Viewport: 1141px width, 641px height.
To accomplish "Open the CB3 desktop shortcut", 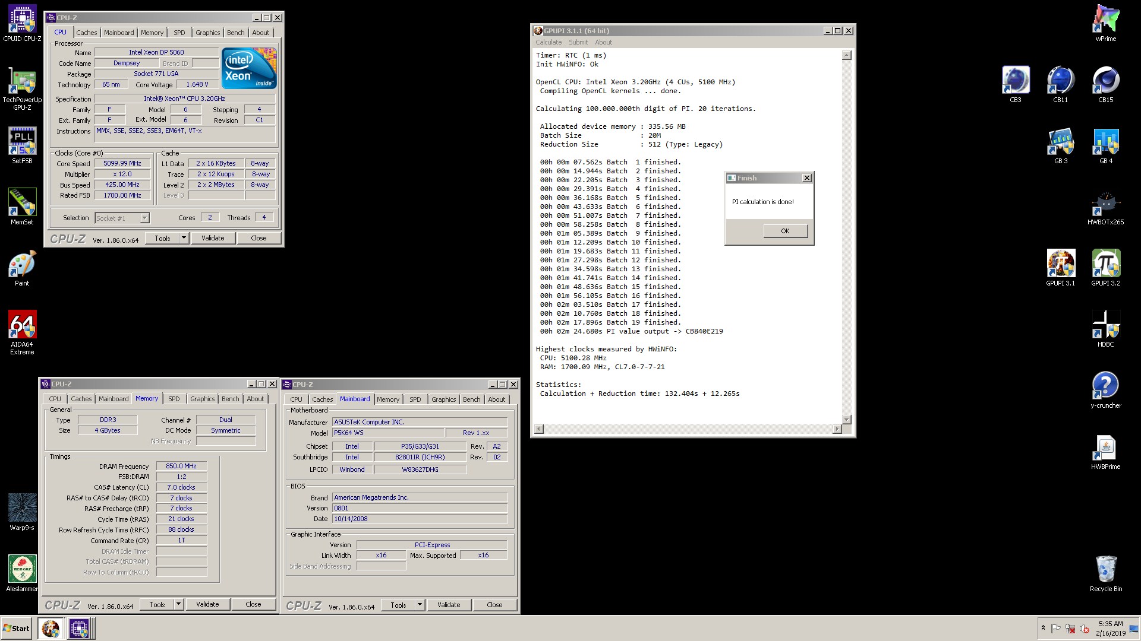I will pos(1016,84).
